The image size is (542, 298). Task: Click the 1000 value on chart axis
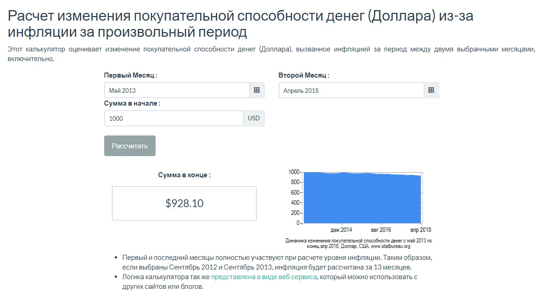pos(294,172)
